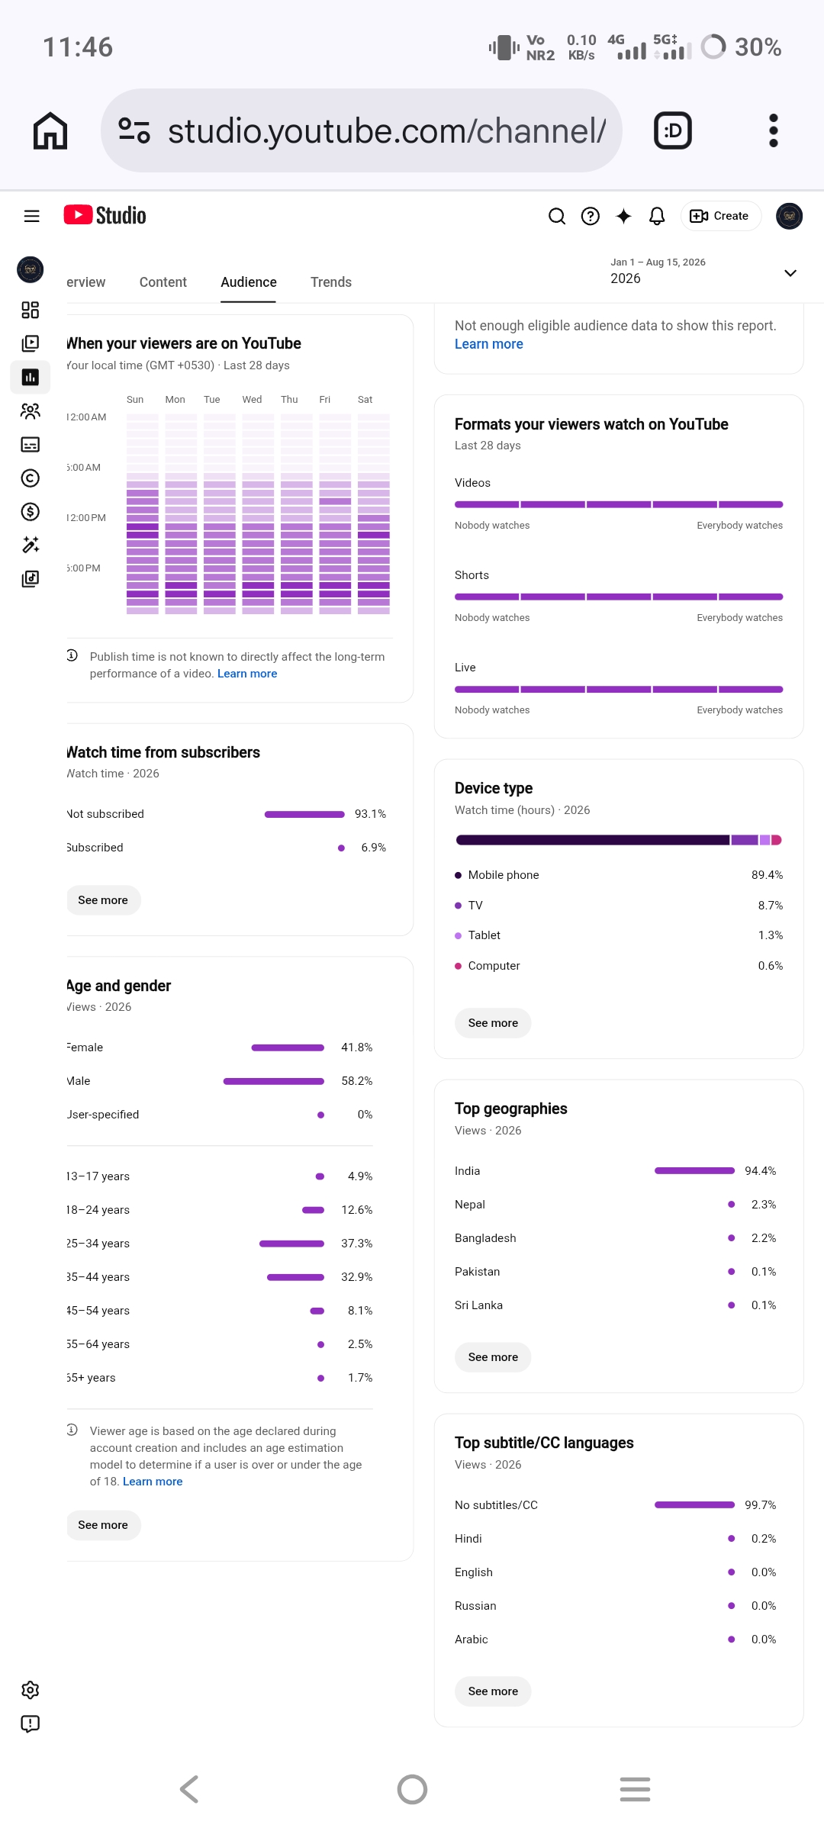The image size is (824, 1831).
Task: Click the notifications bell icon
Action: (657, 216)
